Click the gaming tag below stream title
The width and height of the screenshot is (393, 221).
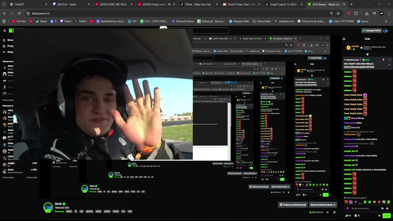tap(89, 211)
